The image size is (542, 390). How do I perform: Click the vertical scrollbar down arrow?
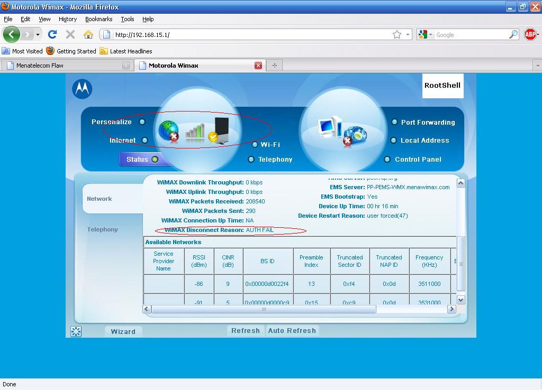(x=460, y=300)
